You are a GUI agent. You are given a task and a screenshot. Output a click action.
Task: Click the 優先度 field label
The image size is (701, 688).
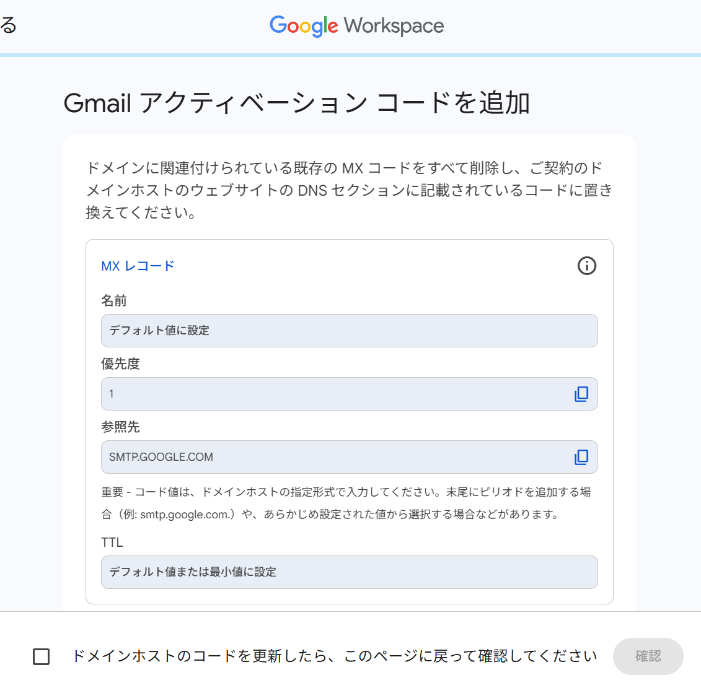120,364
